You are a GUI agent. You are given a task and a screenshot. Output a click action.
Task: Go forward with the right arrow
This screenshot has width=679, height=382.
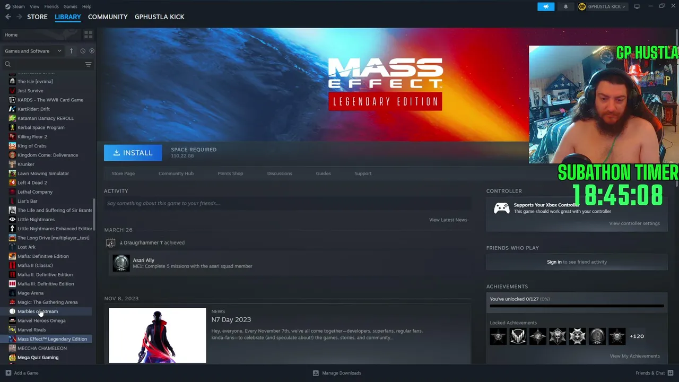(x=19, y=17)
